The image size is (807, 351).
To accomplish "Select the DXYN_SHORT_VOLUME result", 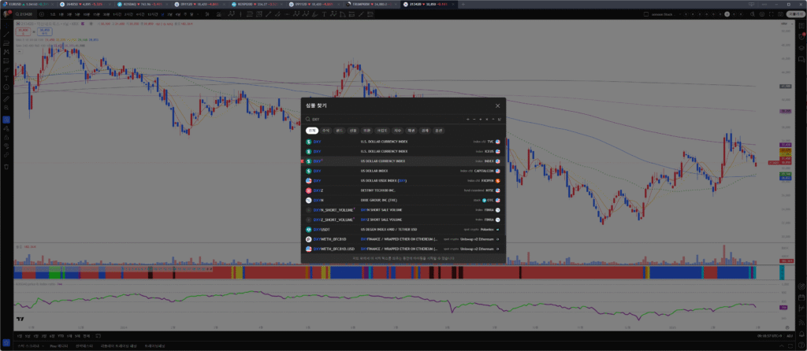I will (403, 209).
